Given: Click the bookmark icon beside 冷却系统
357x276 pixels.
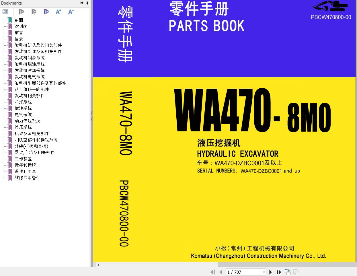Looking at the screenshot, I should 10,102.
